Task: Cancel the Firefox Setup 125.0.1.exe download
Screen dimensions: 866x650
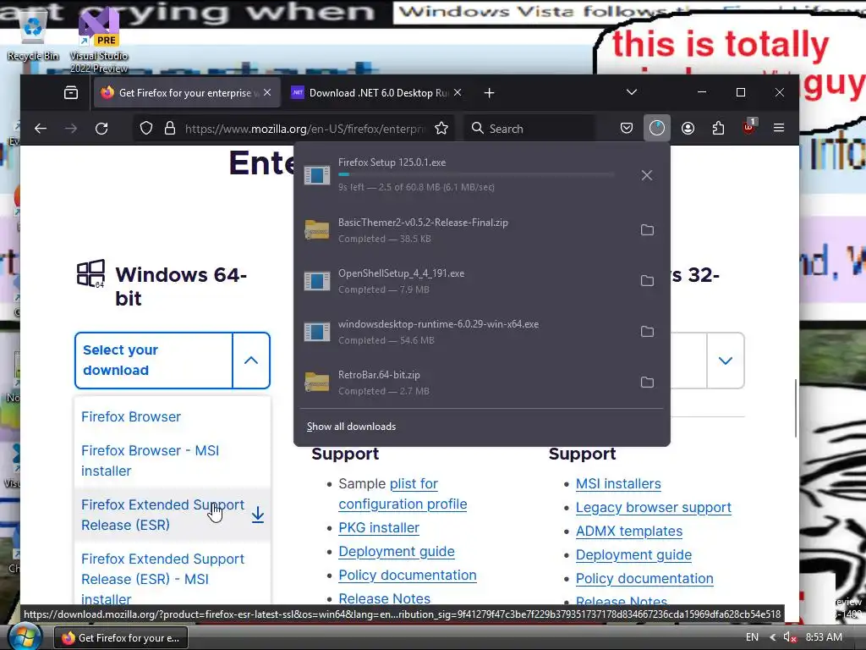Action: [647, 175]
